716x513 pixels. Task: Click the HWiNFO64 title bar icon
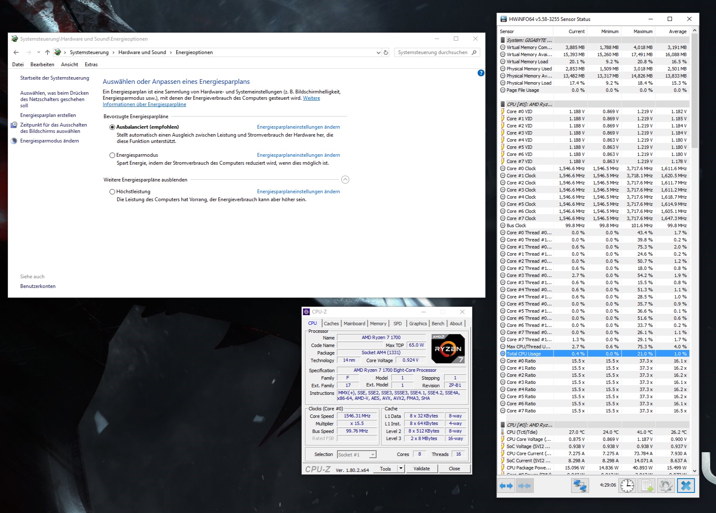pyautogui.click(x=504, y=19)
